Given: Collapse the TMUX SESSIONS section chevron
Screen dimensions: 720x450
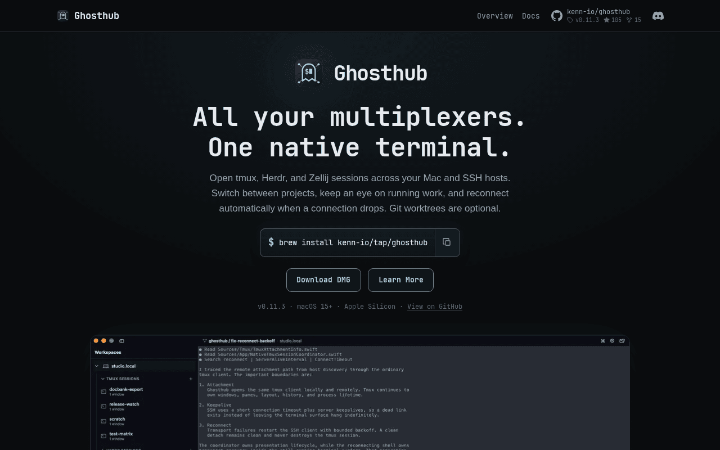Looking at the screenshot, I should (x=102, y=379).
